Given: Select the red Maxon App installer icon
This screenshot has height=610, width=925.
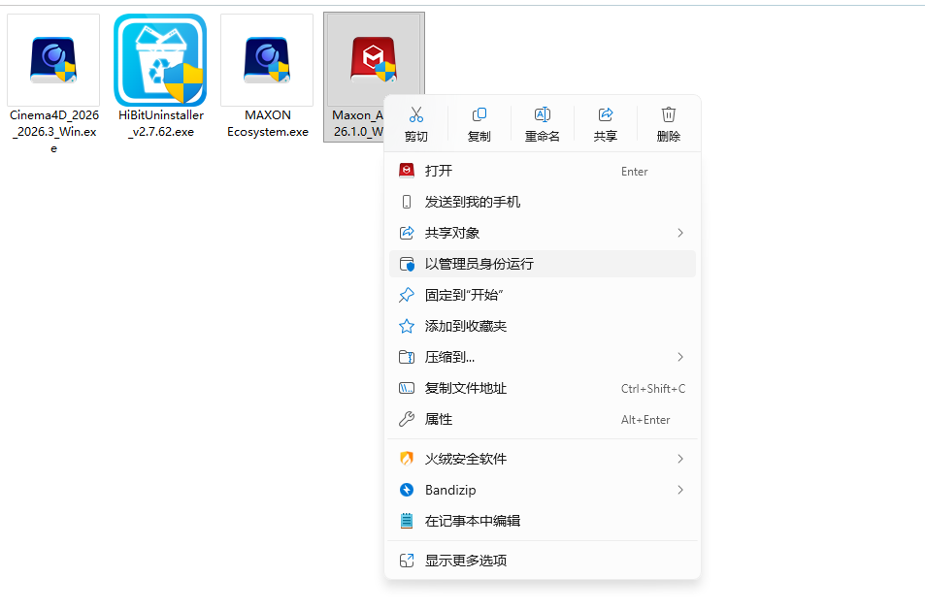Looking at the screenshot, I should [x=374, y=59].
